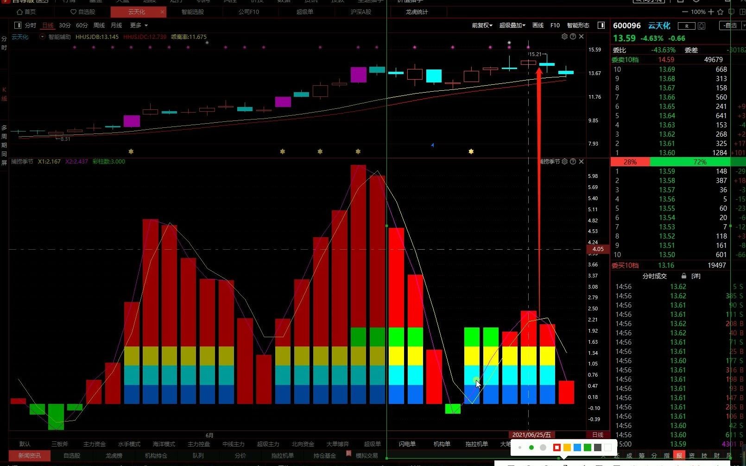Click the home icon in 首页 tab

point(20,12)
